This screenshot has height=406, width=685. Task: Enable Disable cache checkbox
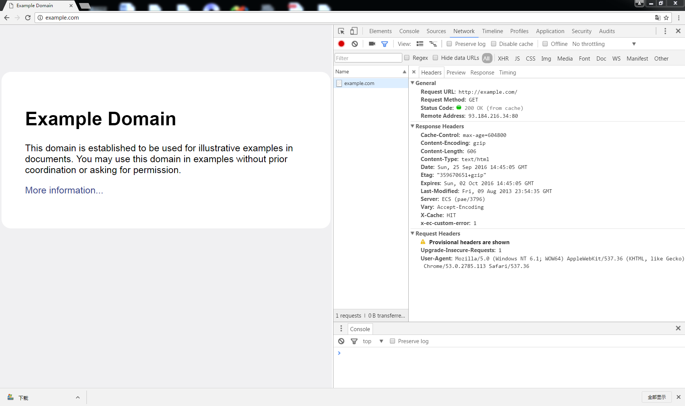pos(494,44)
